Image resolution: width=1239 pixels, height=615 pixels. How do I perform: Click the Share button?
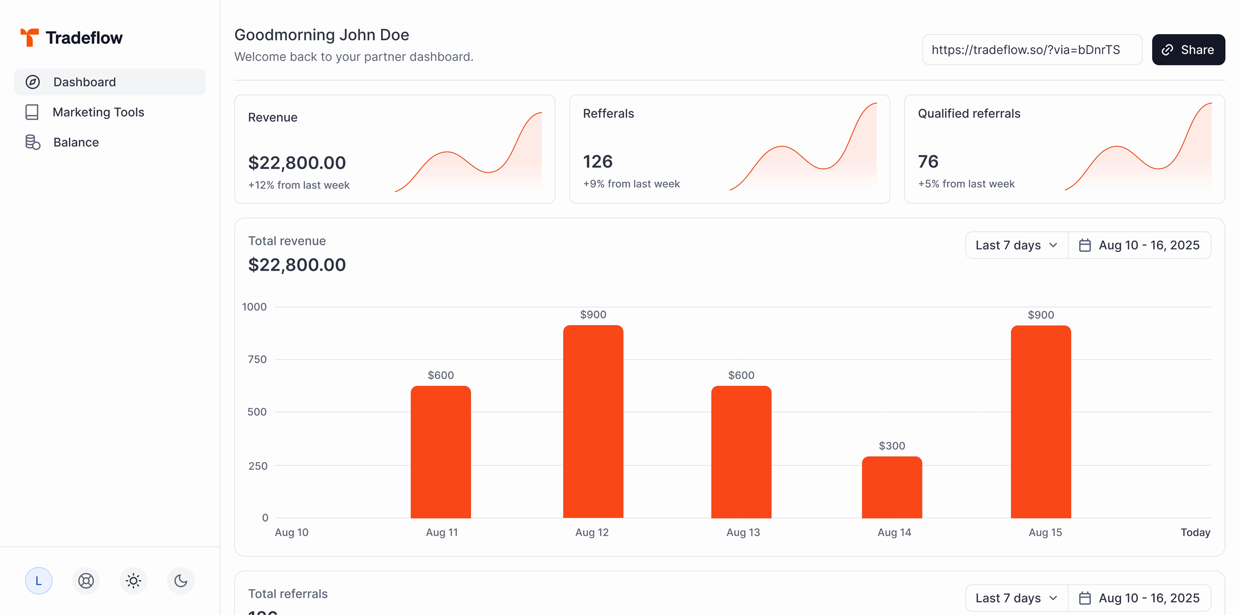click(1188, 50)
